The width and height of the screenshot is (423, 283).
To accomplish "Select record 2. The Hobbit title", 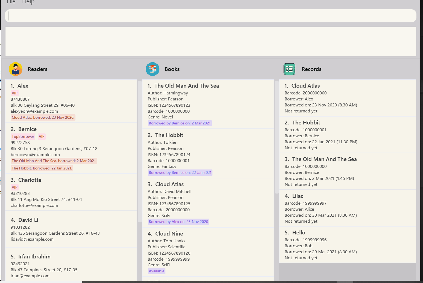I will pos(306,123).
